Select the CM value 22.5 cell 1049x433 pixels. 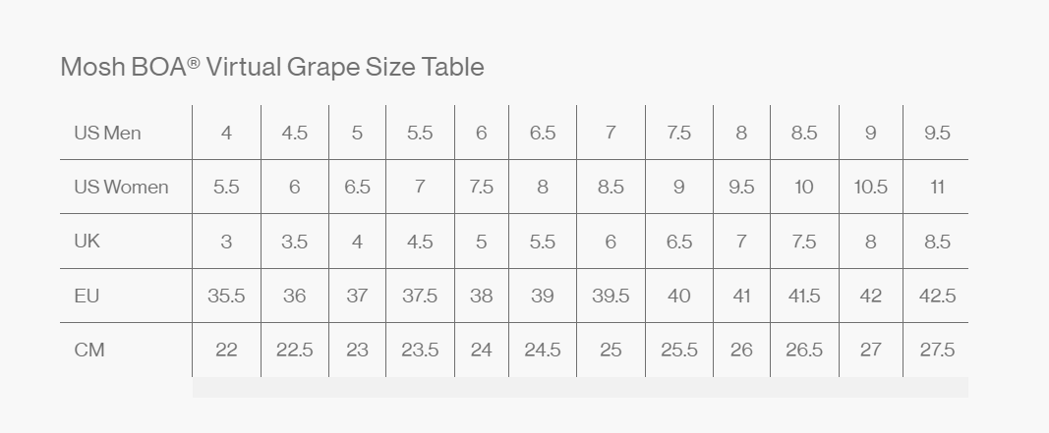tap(295, 350)
